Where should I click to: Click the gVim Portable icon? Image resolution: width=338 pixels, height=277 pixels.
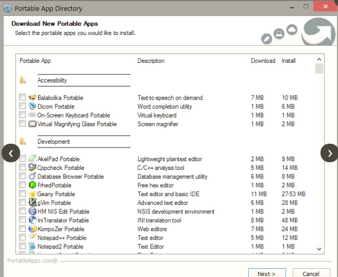click(32, 203)
